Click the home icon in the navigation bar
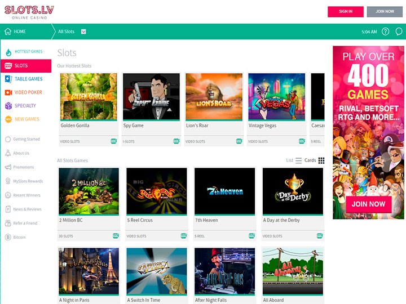Screen dimensions: 406x304 [x=8, y=32]
